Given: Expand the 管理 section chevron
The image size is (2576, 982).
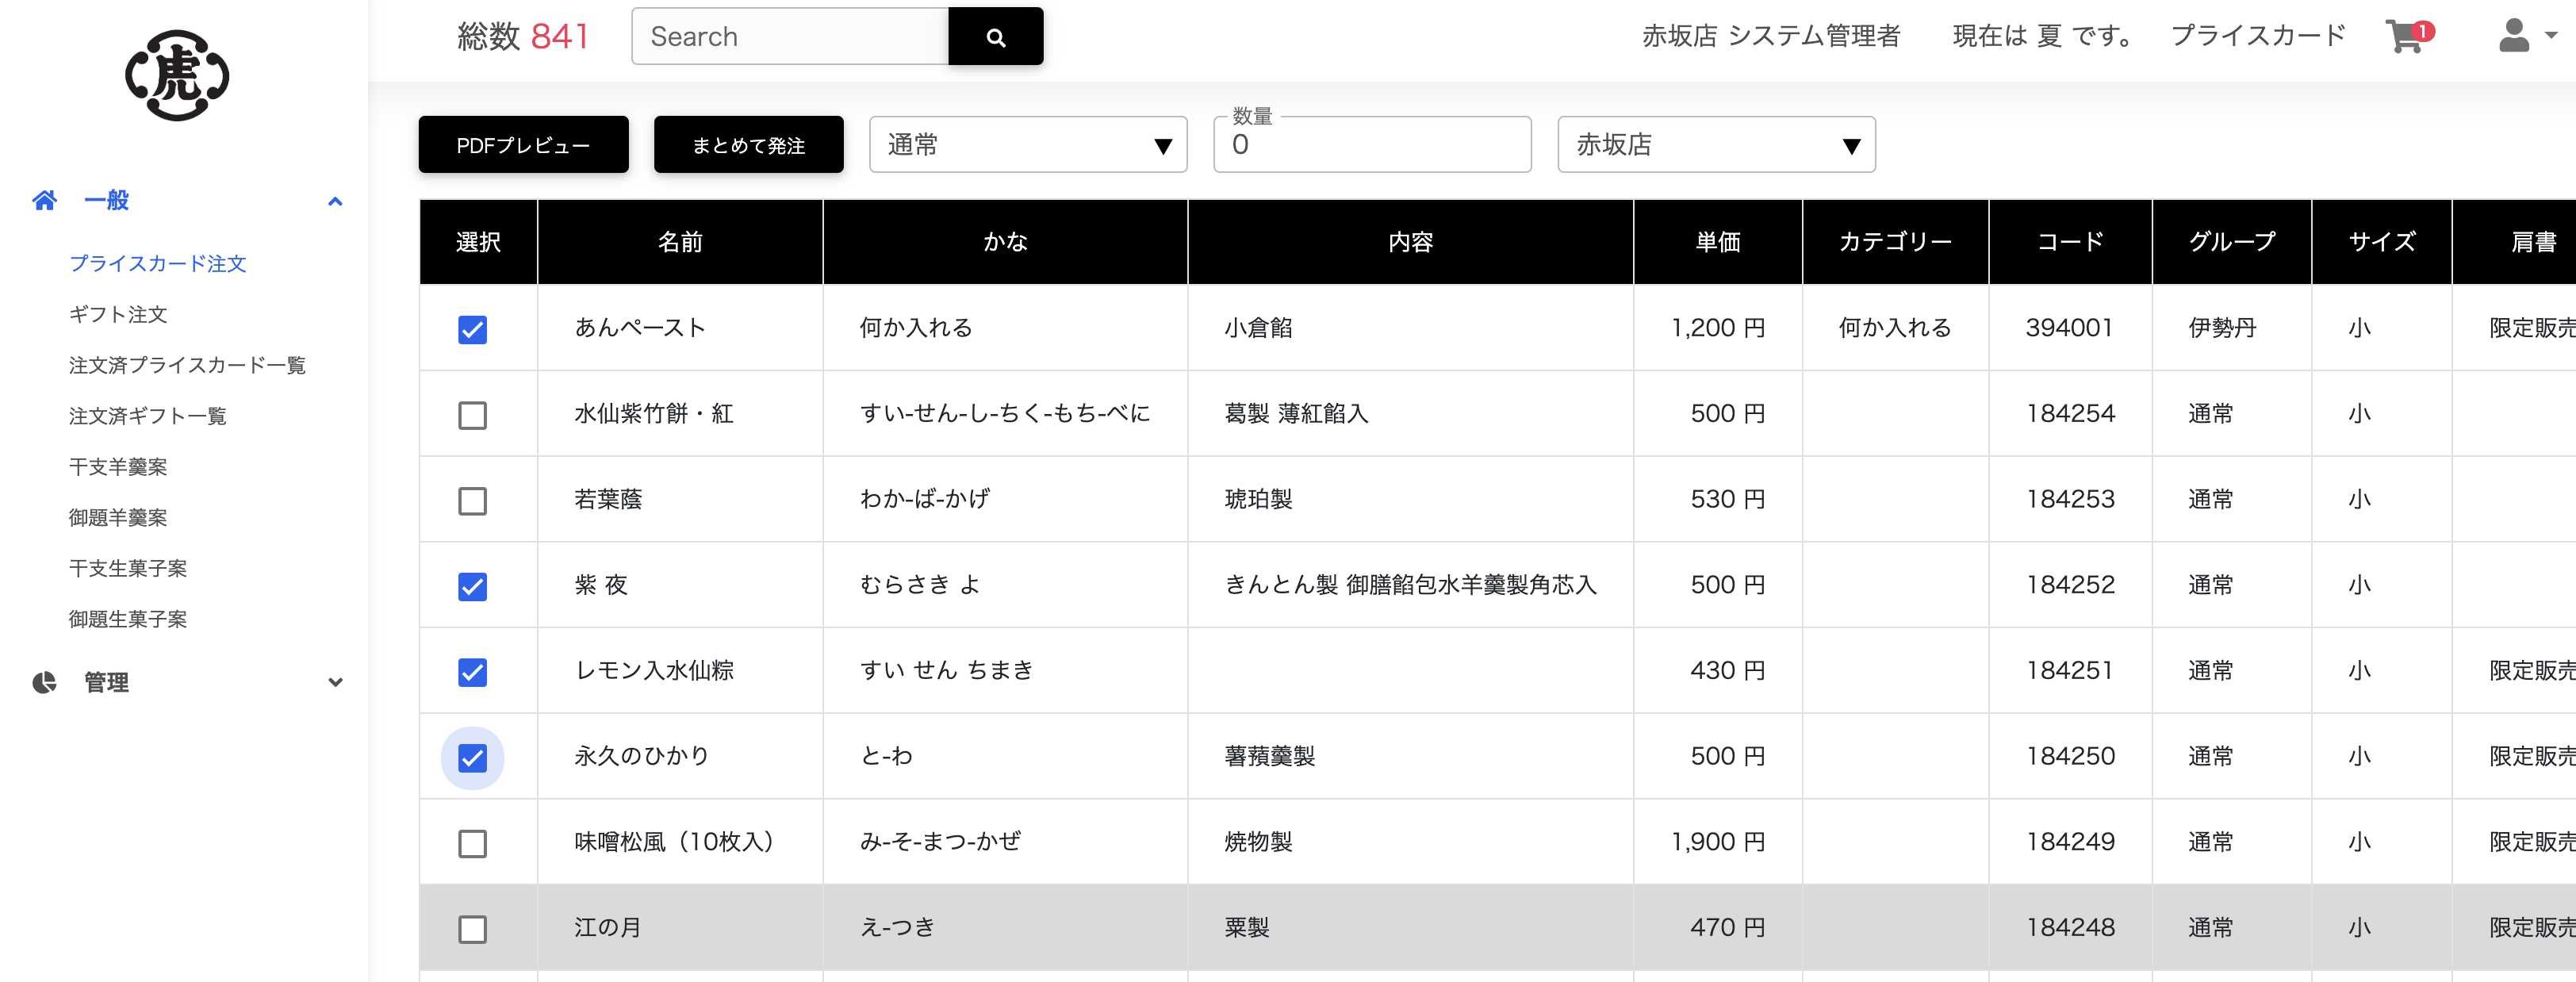Looking at the screenshot, I should [335, 682].
